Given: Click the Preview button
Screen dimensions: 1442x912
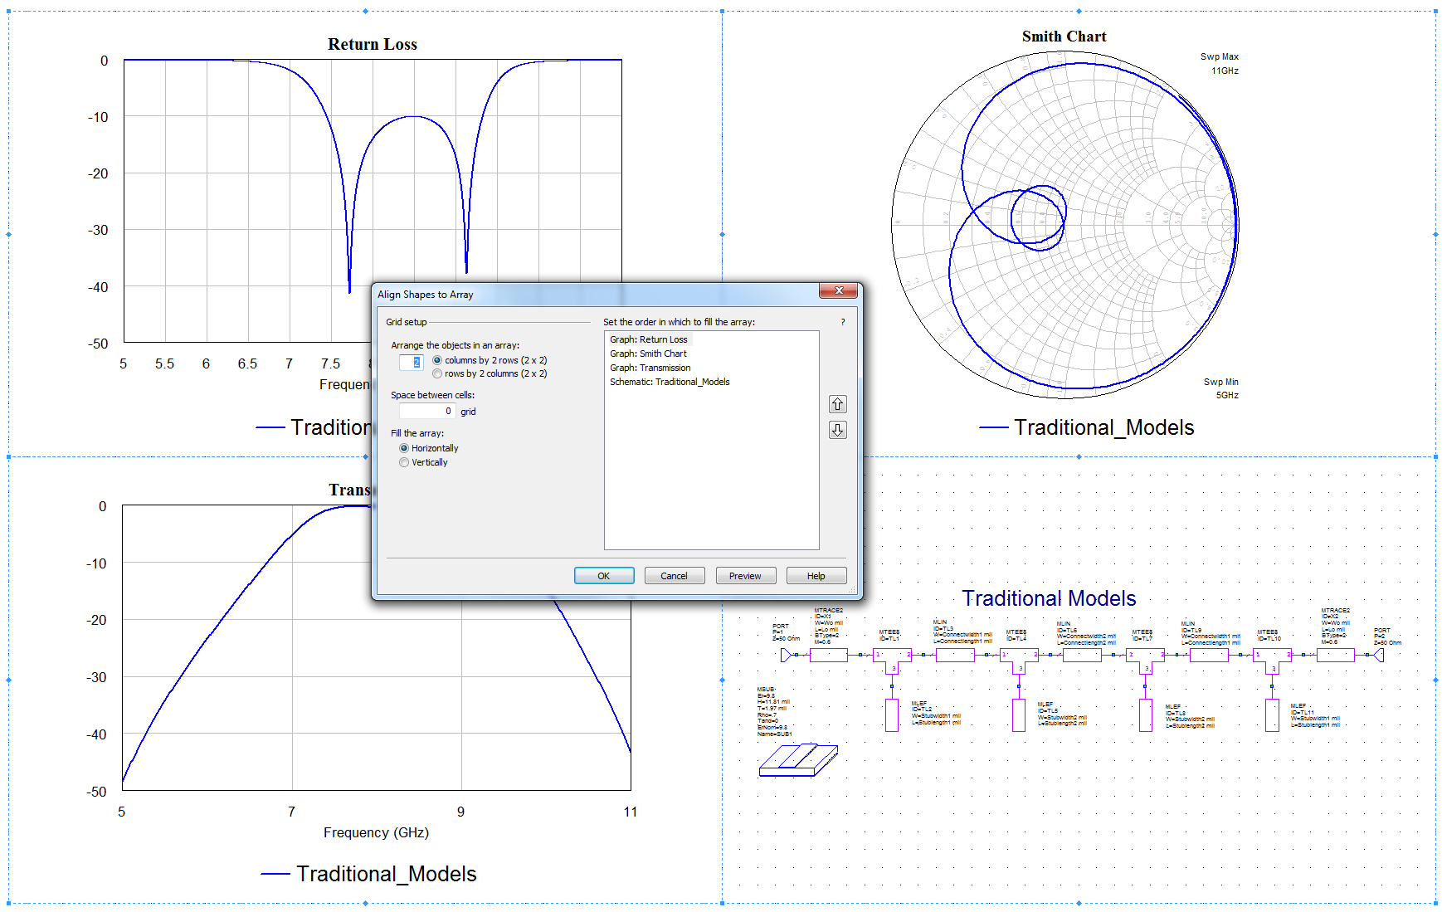Looking at the screenshot, I should (745, 576).
